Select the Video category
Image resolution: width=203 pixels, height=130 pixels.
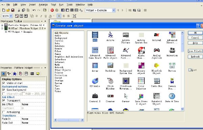[58, 91]
